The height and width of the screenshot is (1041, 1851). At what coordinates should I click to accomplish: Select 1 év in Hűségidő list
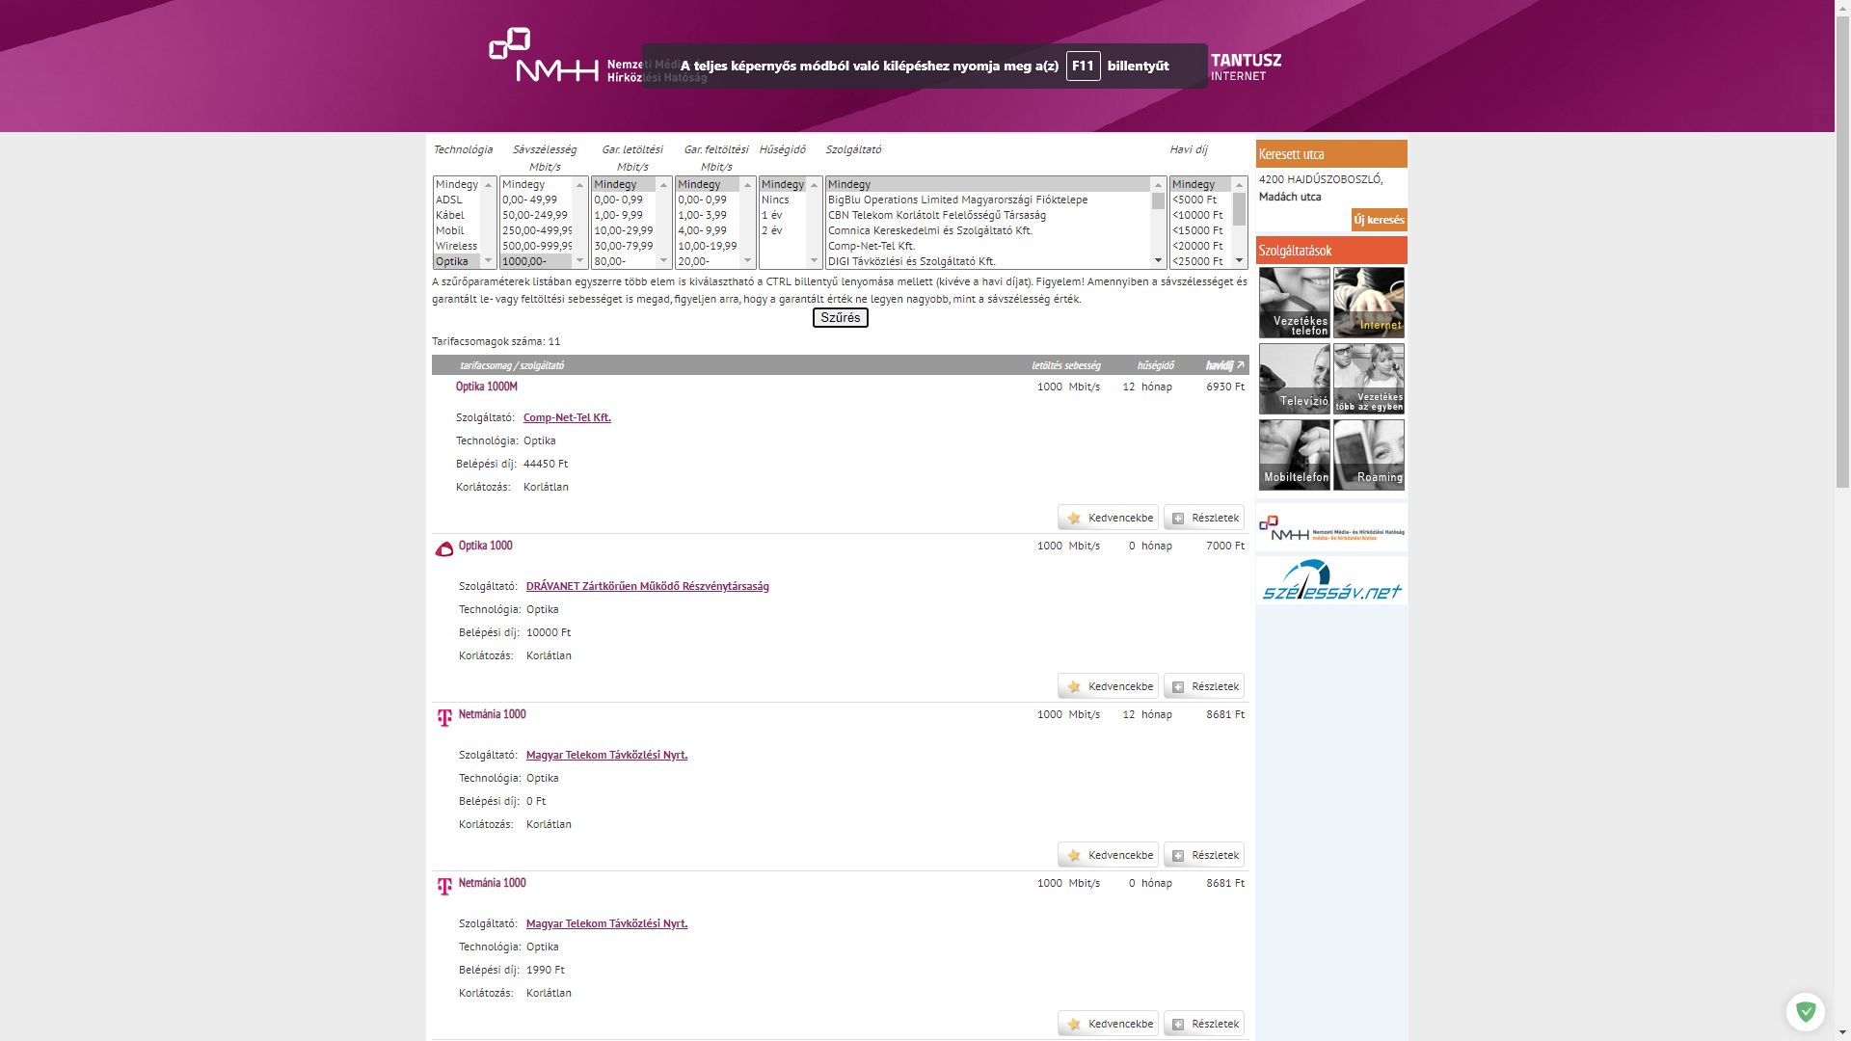click(x=783, y=215)
